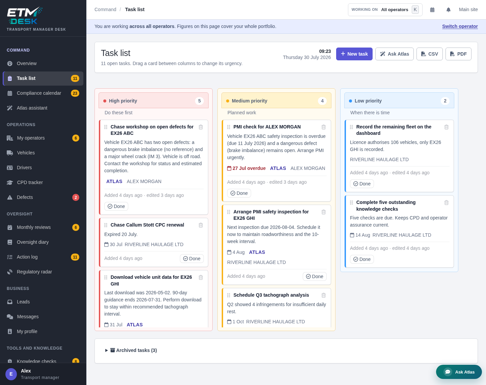Click the ATLAS tag on Arrange PMI card
The image size is (486, 385).
[x=257, y=252]
